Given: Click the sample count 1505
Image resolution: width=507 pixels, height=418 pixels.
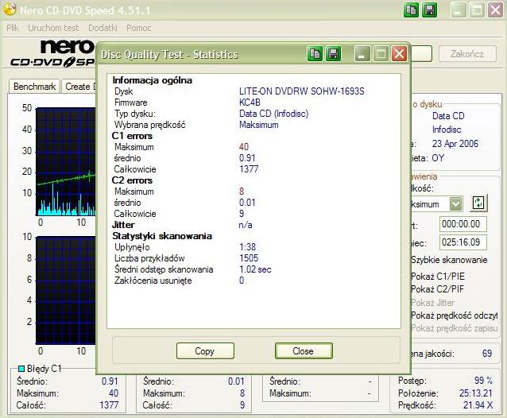Looking at the screenshot, I should pos(249,258).
